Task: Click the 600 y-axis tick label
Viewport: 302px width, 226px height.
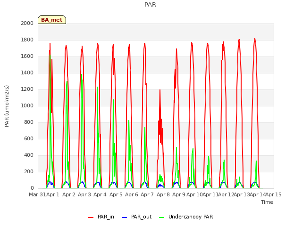Action: point(29,138)
